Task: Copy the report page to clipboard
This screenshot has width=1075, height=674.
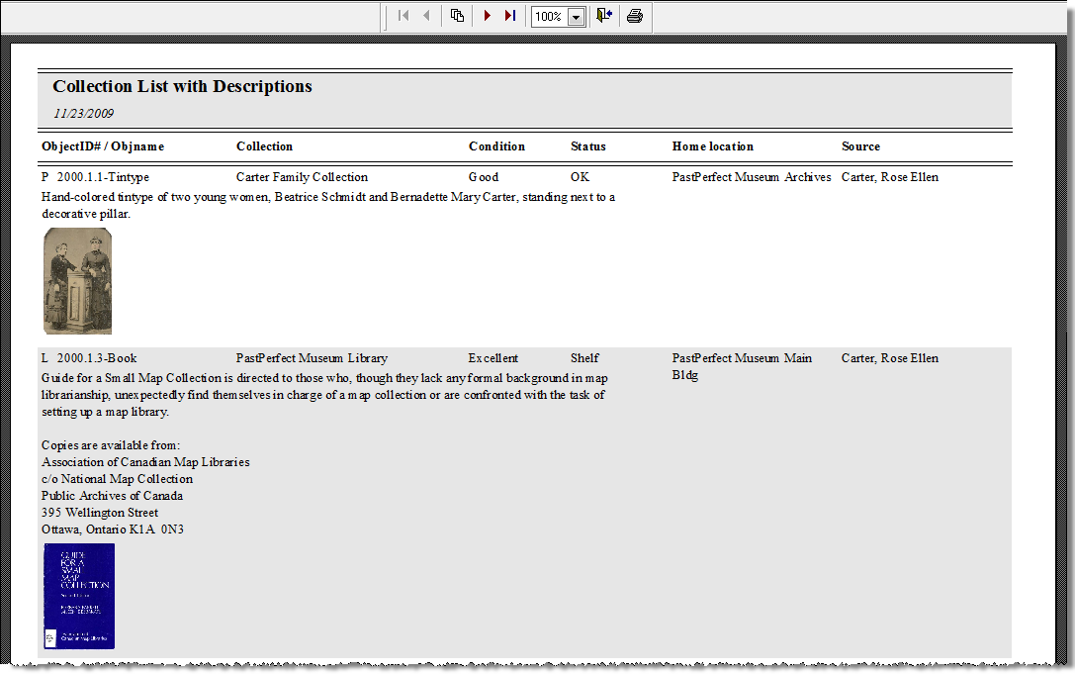Action: (457, 15)
